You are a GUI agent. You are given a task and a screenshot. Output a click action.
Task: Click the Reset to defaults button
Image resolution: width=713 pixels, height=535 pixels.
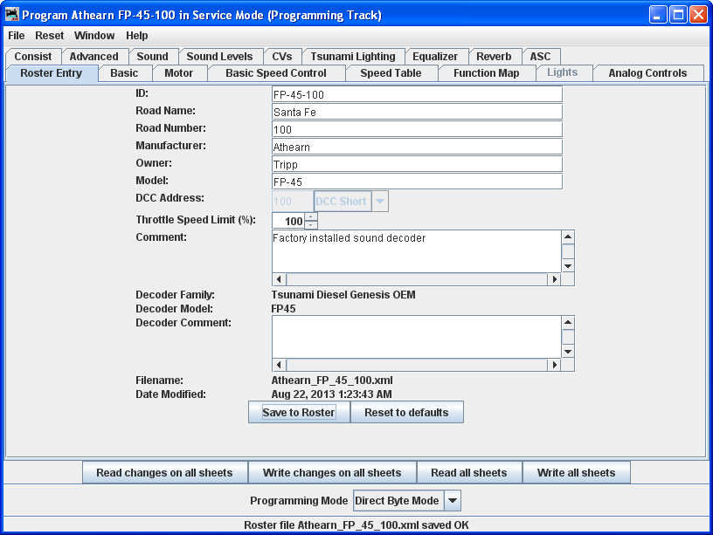406,412
